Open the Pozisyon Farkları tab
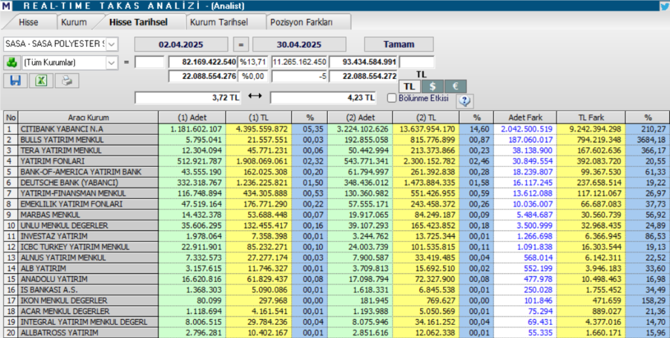The image size is (670, 338). pyautogui.click(x=301, y=22)
